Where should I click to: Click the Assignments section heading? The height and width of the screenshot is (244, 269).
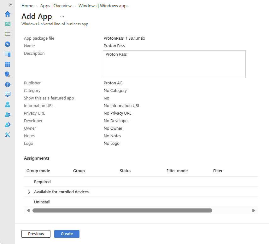click(x=37, y=158)
